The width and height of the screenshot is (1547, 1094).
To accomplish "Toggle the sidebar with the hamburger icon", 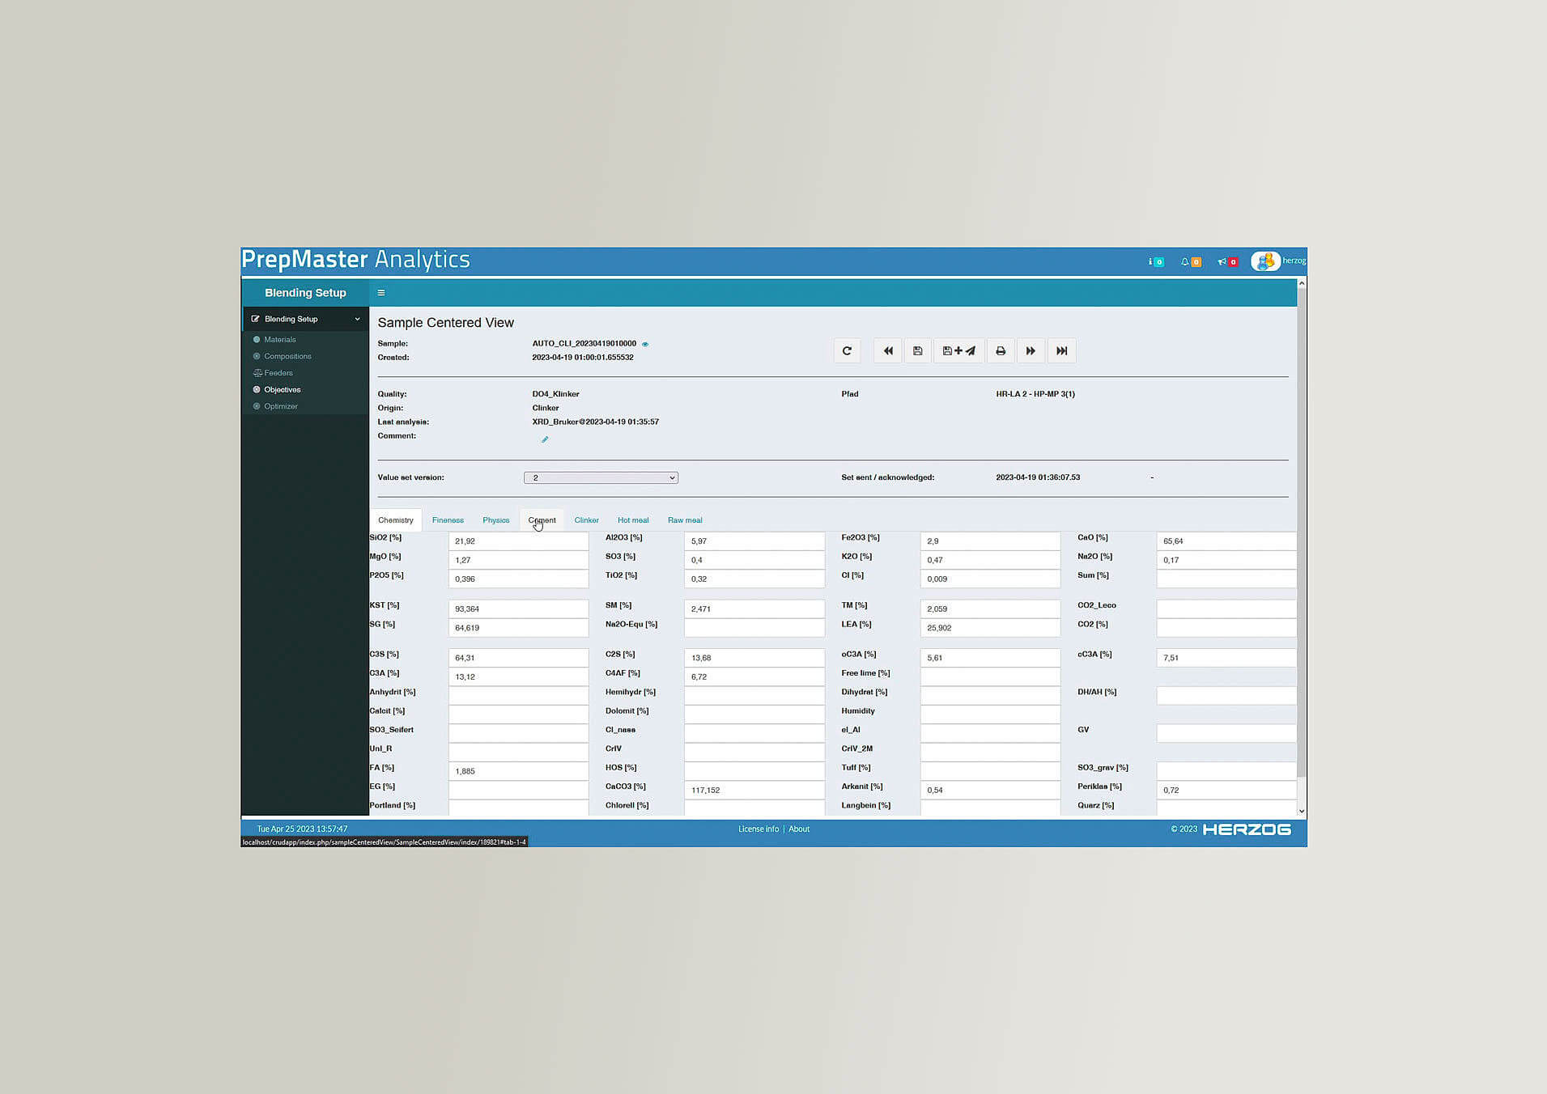I will pyautogui.click(x=381, y=293).
